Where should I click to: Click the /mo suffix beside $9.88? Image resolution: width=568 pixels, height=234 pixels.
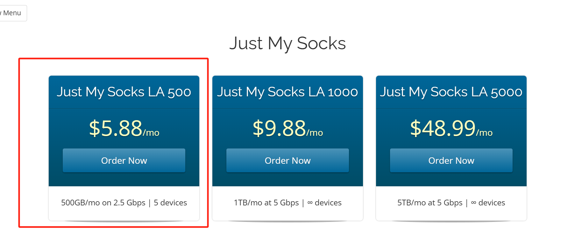315,133
